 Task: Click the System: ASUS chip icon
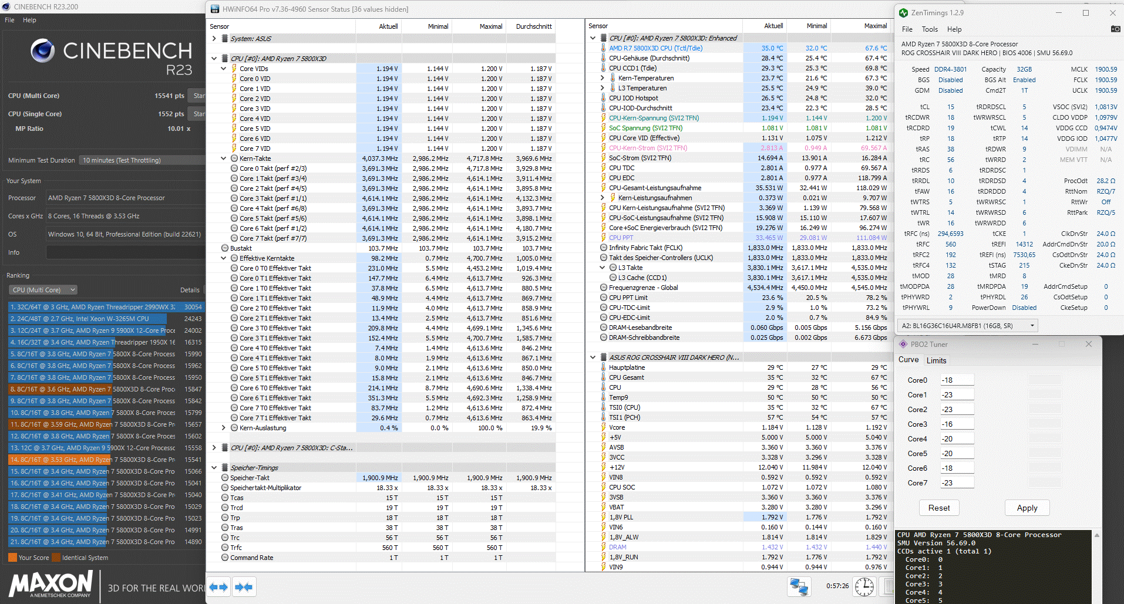click(x=225, y=39)
